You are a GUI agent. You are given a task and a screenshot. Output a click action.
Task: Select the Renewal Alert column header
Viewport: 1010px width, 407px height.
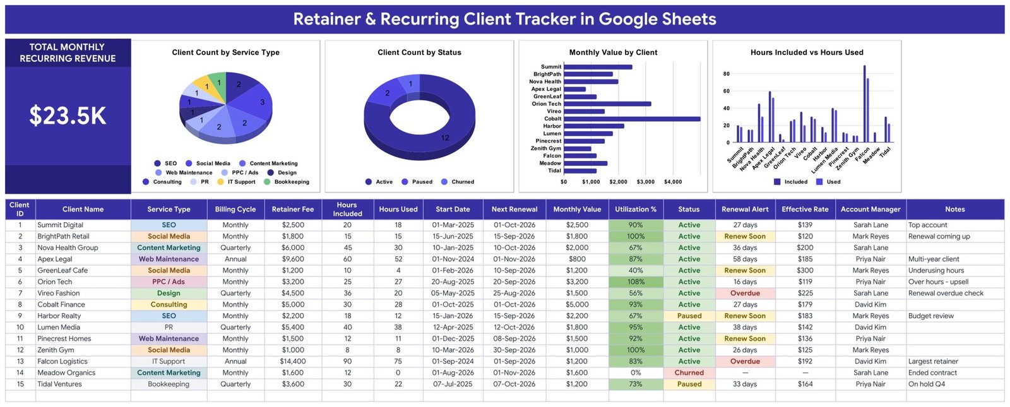tap(745, 209)
